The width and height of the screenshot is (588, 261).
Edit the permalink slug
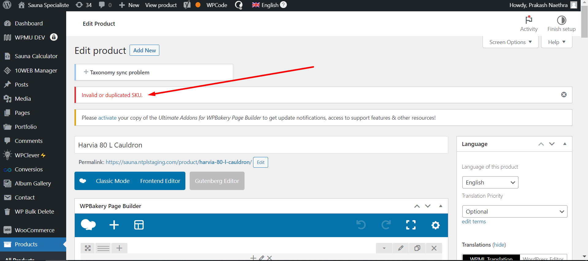point(261,162)
